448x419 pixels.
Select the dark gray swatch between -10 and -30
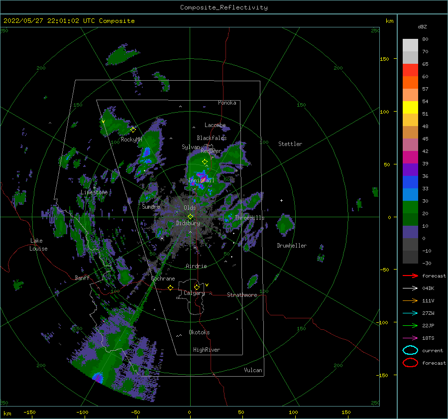(410, 257)
